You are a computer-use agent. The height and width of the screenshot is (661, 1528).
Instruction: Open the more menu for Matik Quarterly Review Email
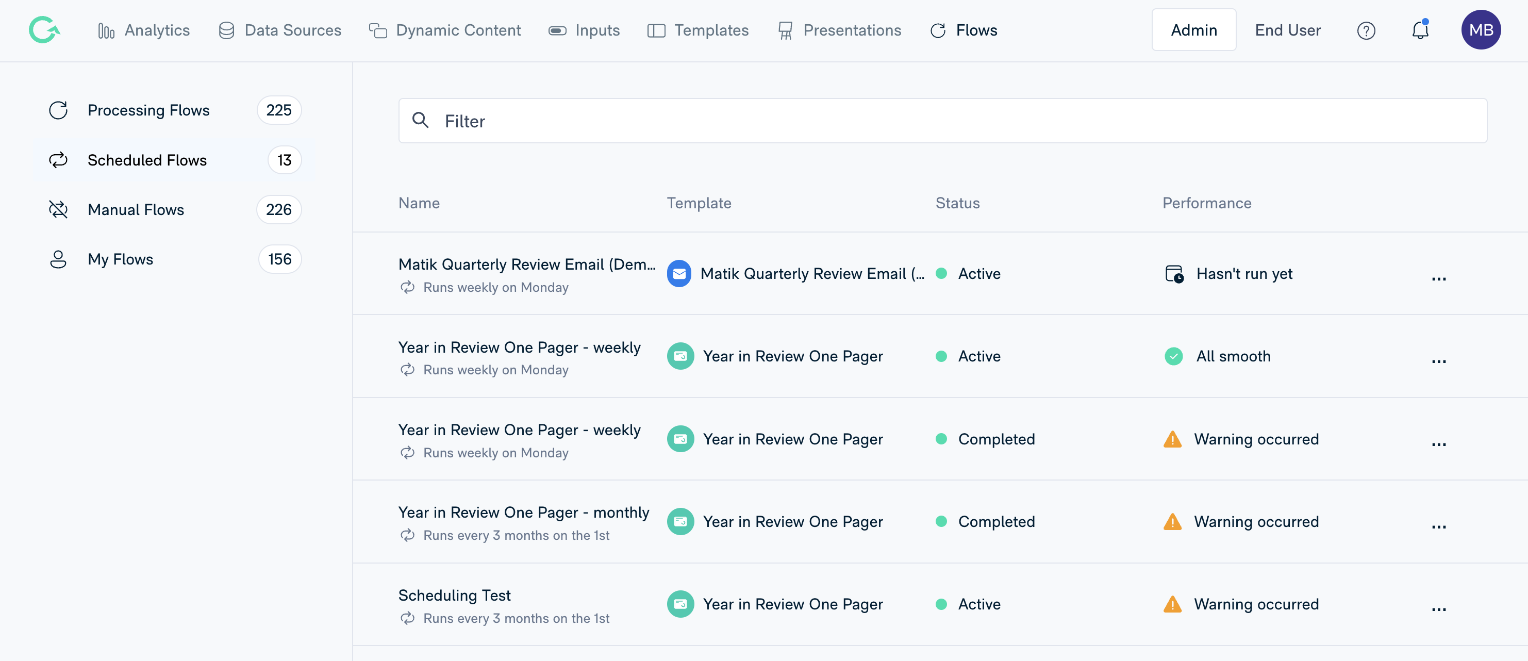(x=1438, y=278)
